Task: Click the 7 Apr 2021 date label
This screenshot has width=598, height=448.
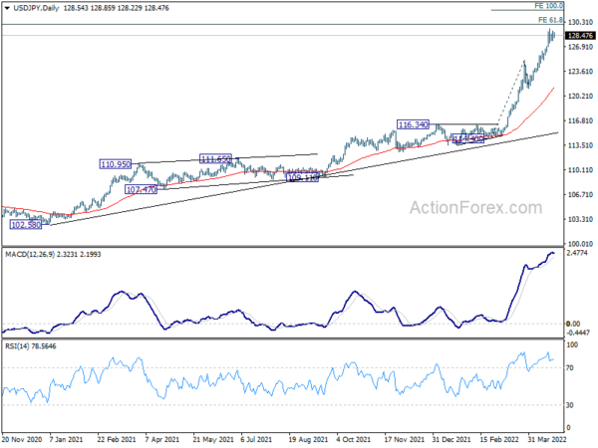Action: (162, 440)
